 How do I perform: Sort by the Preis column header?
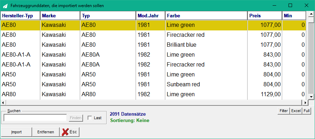pyautogui.click(x=265, y=16)
